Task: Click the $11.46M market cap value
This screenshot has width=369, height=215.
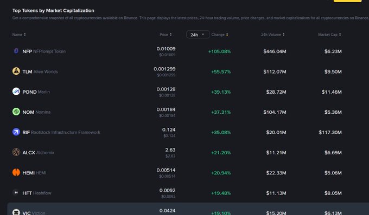Action: pos(332,92)
